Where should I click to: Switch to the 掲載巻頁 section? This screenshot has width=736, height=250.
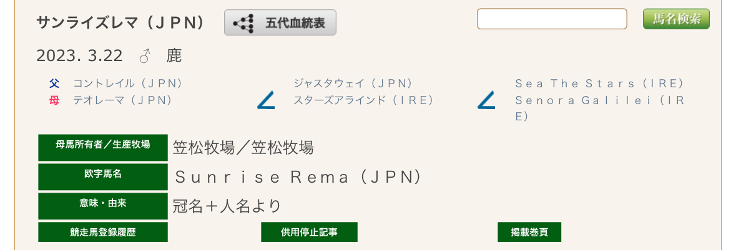coord(529,233)
